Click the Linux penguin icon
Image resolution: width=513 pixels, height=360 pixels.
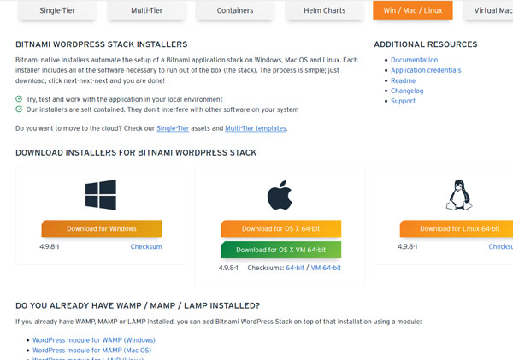pos(459,195)
